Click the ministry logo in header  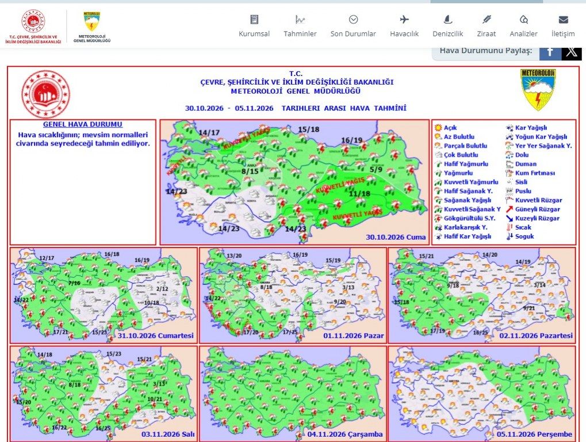click(x=33, y=26)
